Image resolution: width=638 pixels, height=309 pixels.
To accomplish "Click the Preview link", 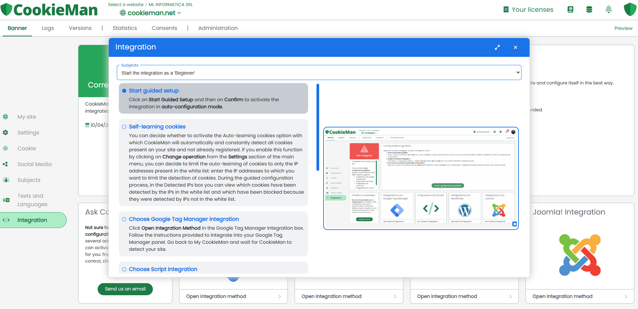I will point(623,28).
